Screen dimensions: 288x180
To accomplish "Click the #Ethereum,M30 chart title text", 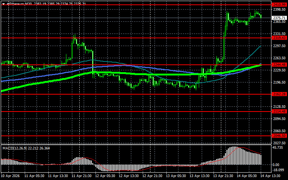I will coord(20,3).
